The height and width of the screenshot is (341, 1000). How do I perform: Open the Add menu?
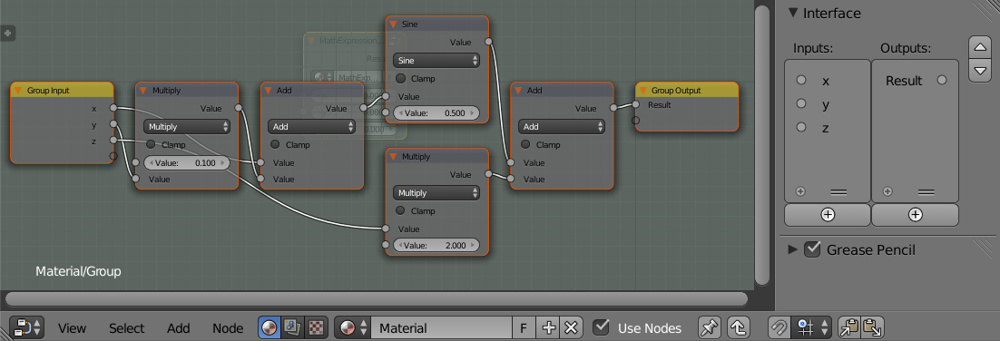(x=179, y=328)
